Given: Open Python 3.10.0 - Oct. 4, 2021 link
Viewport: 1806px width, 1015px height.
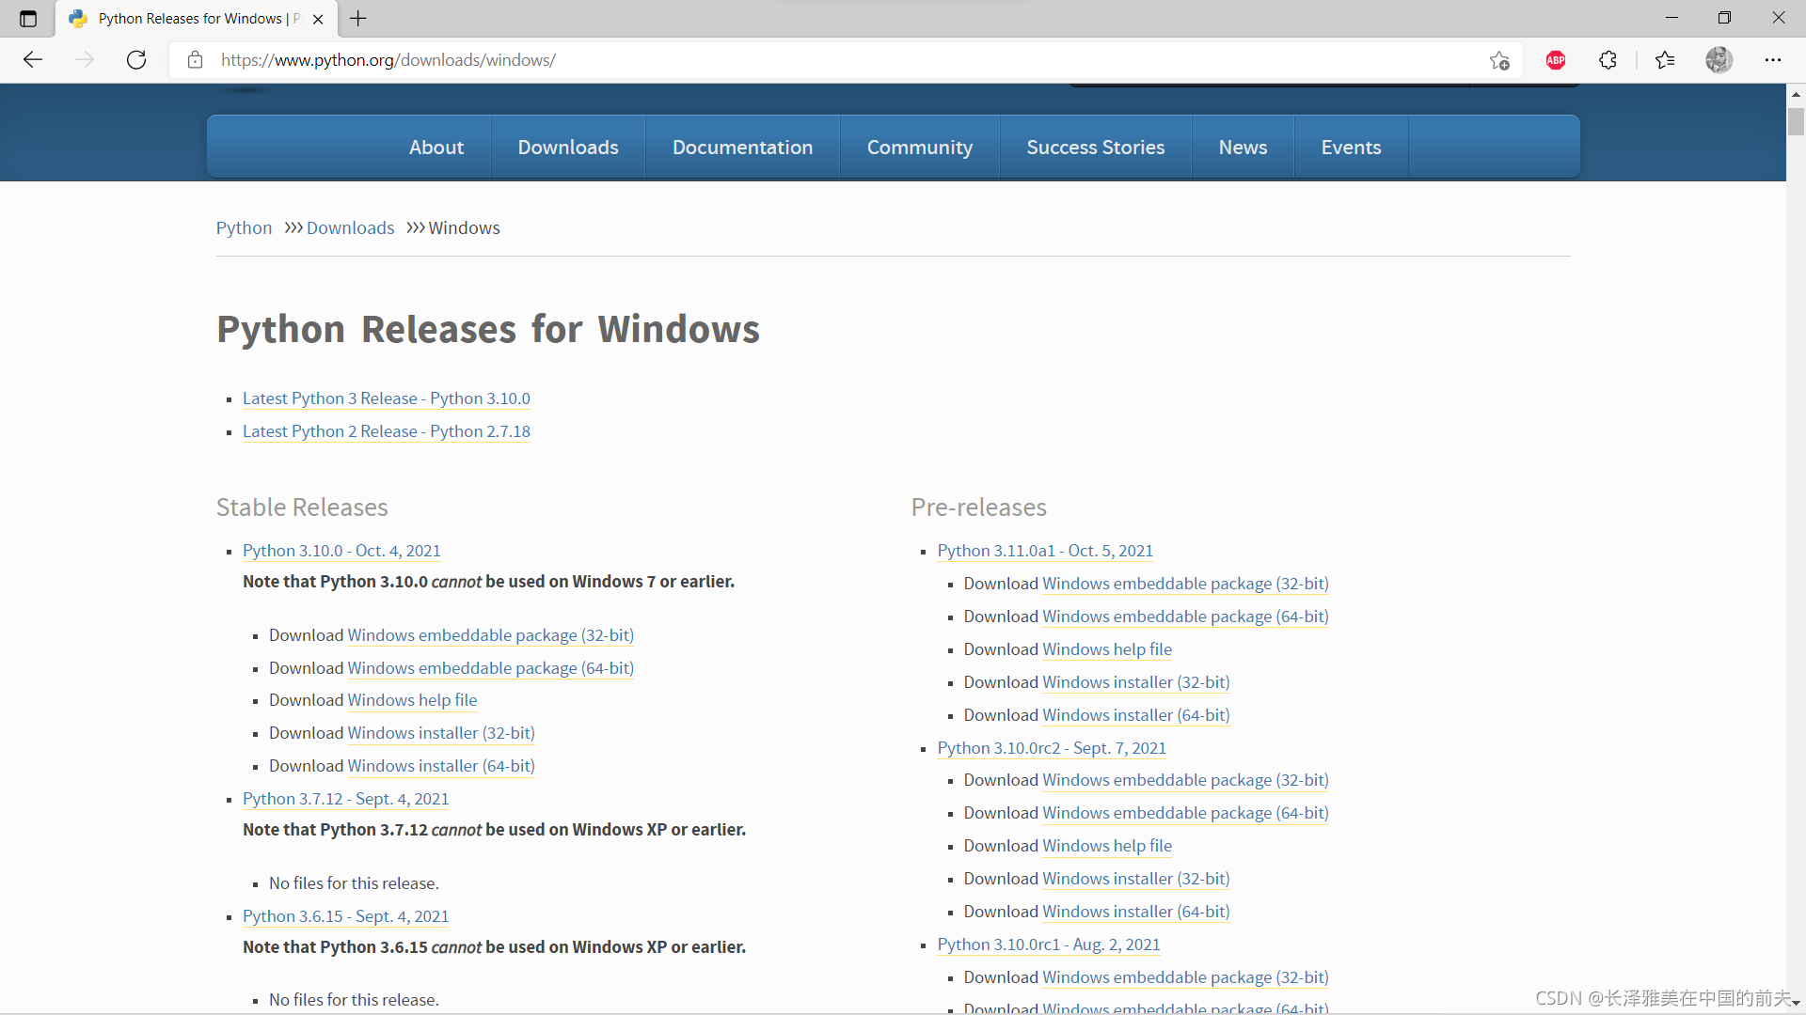Looking at the screenshot, I should pyautogui.click(x=341, y=551).
